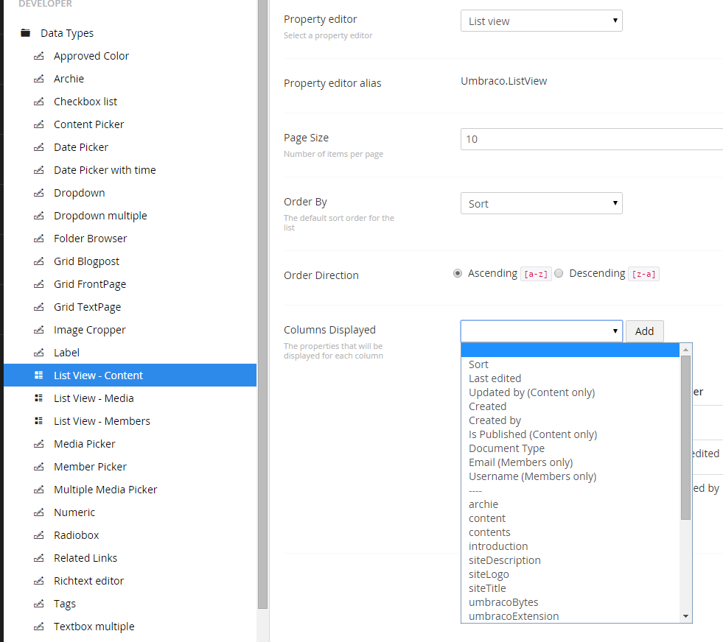Click the list icon beside List View - Media
The width and height of the screenshot is (723, 642).
[39, 398]
